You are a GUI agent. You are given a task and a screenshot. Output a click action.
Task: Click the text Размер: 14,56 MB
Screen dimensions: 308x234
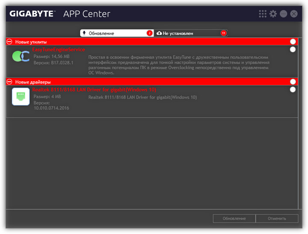pyautogui.click(x=51, y=56)
